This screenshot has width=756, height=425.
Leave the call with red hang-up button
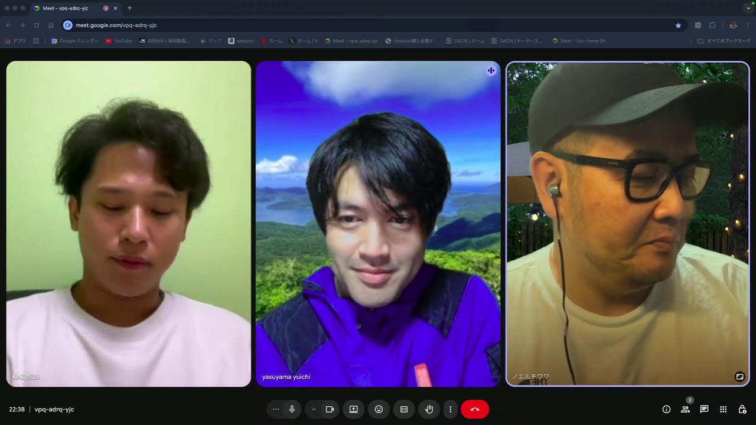point(475,409)
